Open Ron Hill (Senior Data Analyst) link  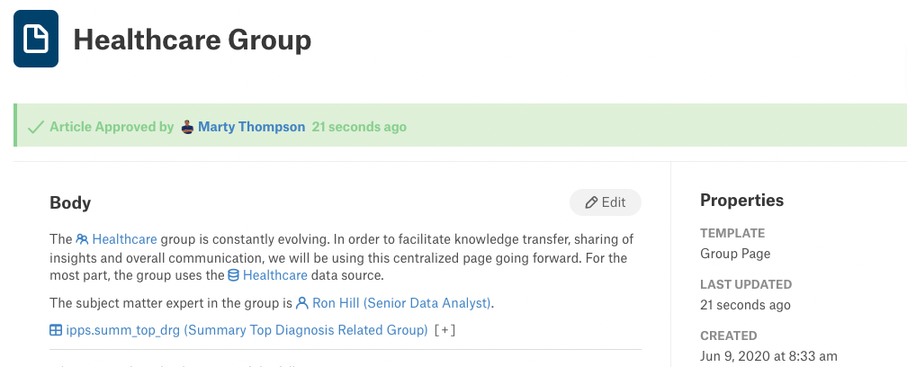point(401,303)
